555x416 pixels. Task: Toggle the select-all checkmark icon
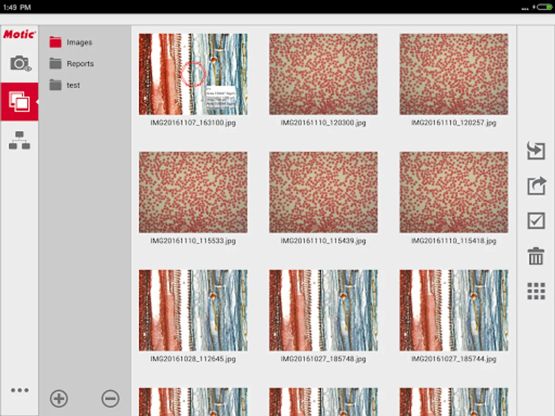tap(536, 220)
